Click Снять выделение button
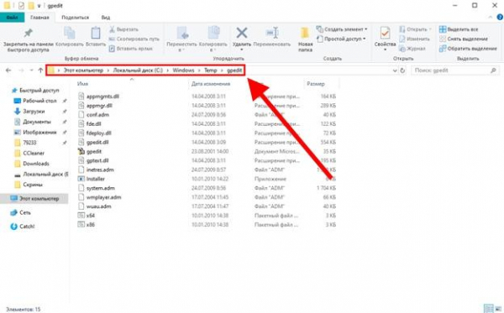The height and width of the screenshot is (313, 504). click(x=463, y=39)
